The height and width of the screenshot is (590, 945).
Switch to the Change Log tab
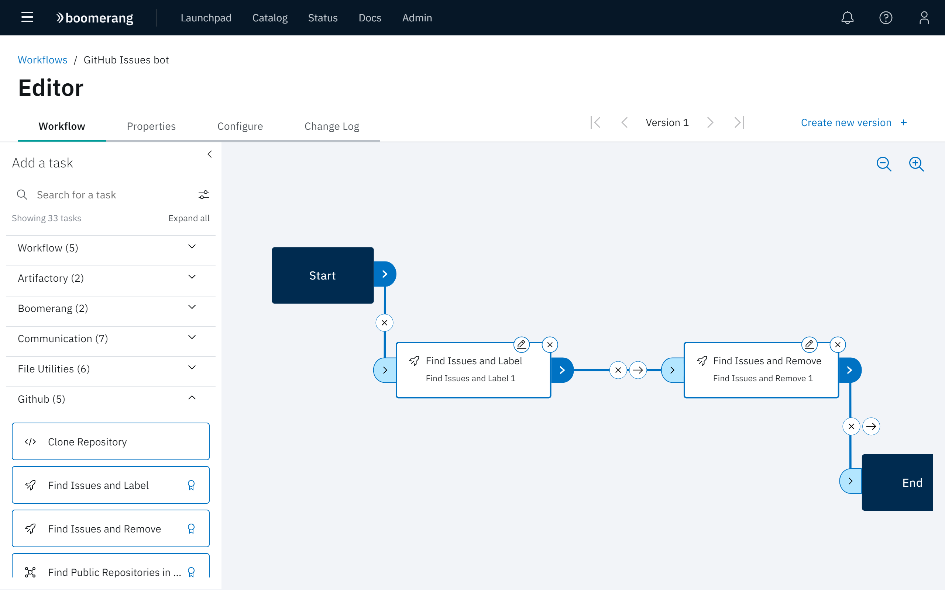click(331, 126)
